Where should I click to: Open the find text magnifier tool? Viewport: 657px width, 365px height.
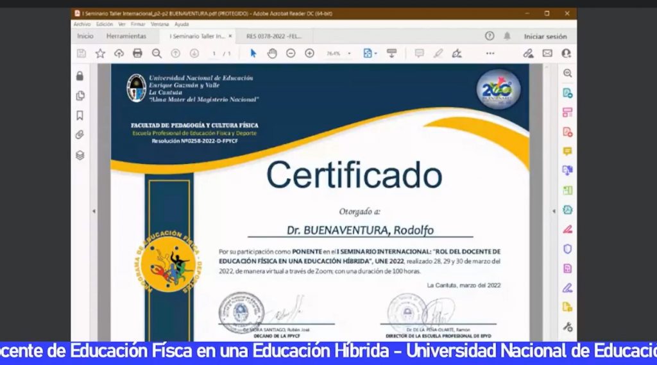(157, 54)
